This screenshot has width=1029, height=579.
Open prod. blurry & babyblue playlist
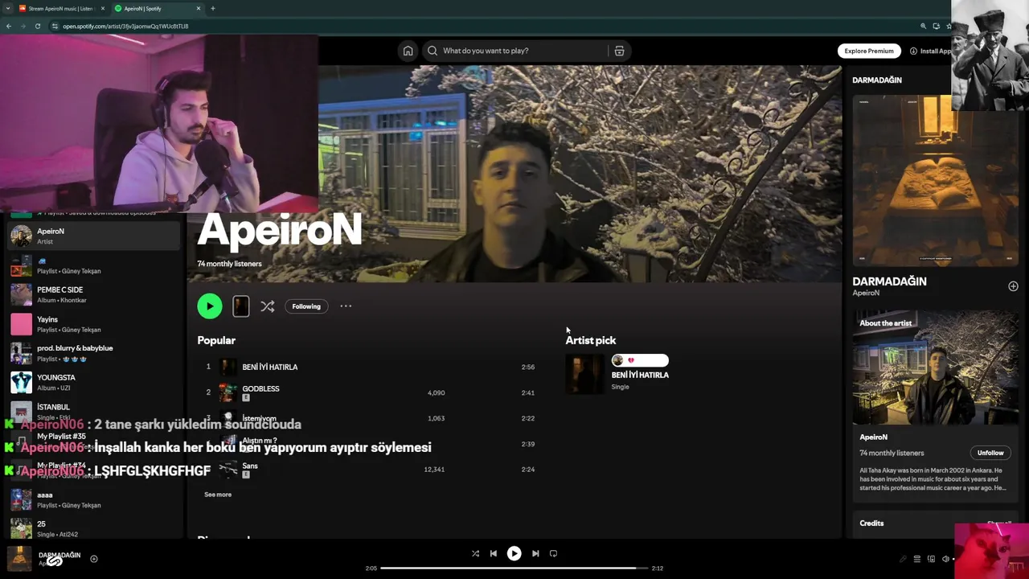pyautogui.click(x=94, y=353)
